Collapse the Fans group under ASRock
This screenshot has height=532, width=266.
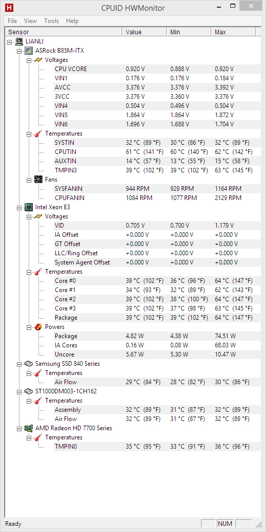pos(29,180)
